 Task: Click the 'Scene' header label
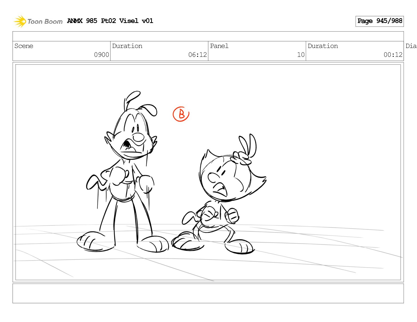(x=24, y=46)
